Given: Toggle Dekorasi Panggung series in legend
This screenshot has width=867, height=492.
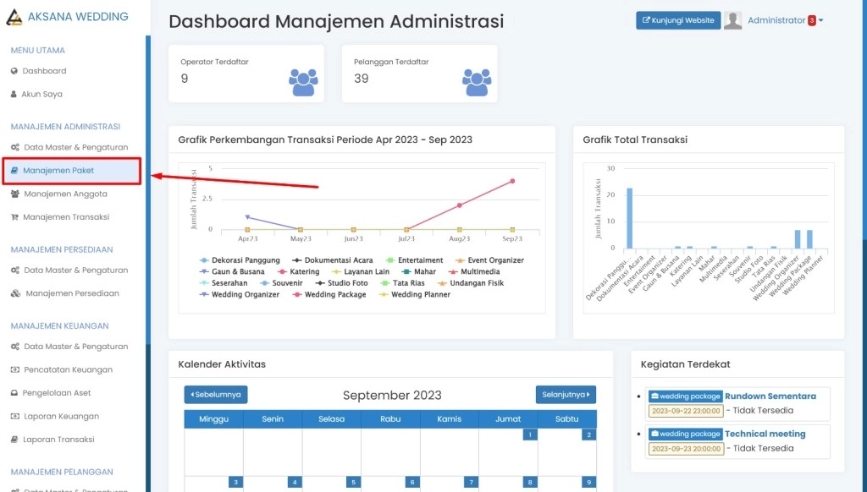Looking at the screenshot, I should pyautogui.click(x=246, y=260).
